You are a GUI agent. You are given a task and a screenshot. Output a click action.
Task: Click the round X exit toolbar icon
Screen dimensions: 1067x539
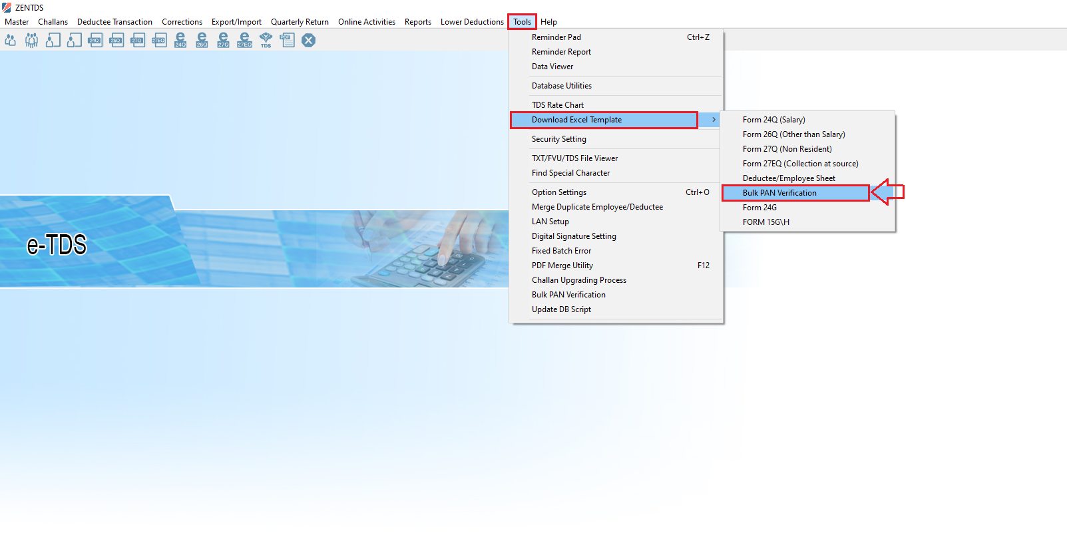(x=308, y=40)
